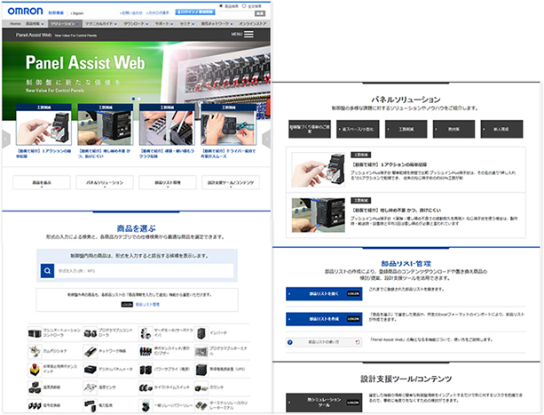Open the counter category icon
The width and height of the screenshot is (544, 415).
coord(201,387)
